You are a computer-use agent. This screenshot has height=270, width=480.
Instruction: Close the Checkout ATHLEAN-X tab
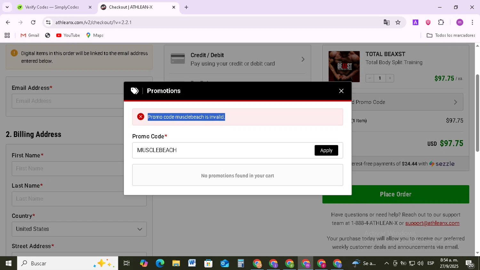[x=174, y=7]
